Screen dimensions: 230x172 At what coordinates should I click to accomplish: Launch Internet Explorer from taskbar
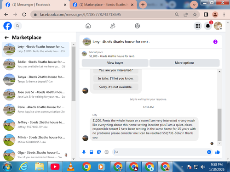(23, 166)
